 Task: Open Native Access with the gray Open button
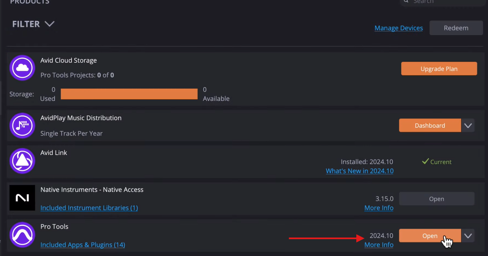pos(436,199)
